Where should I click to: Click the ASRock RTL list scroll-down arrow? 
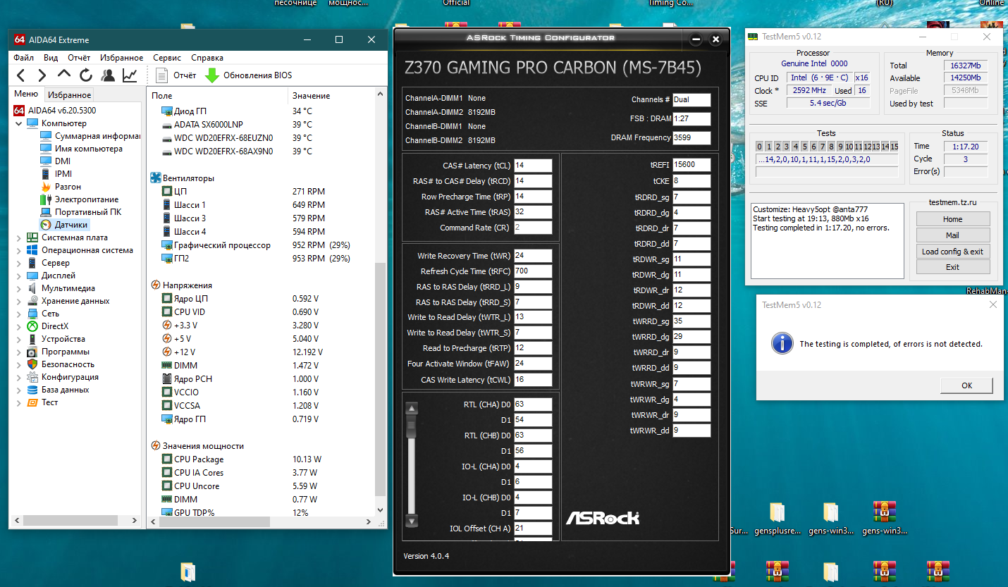[x=412, y=521]
